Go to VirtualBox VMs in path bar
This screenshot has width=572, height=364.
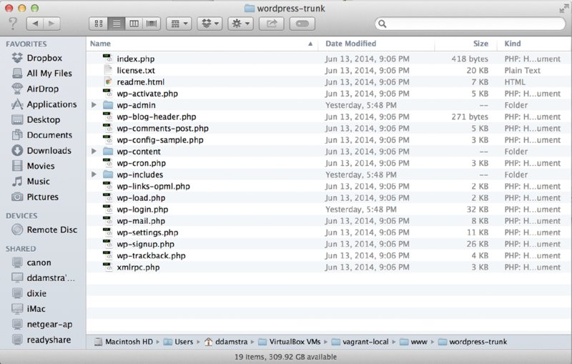tap(290, 342)
